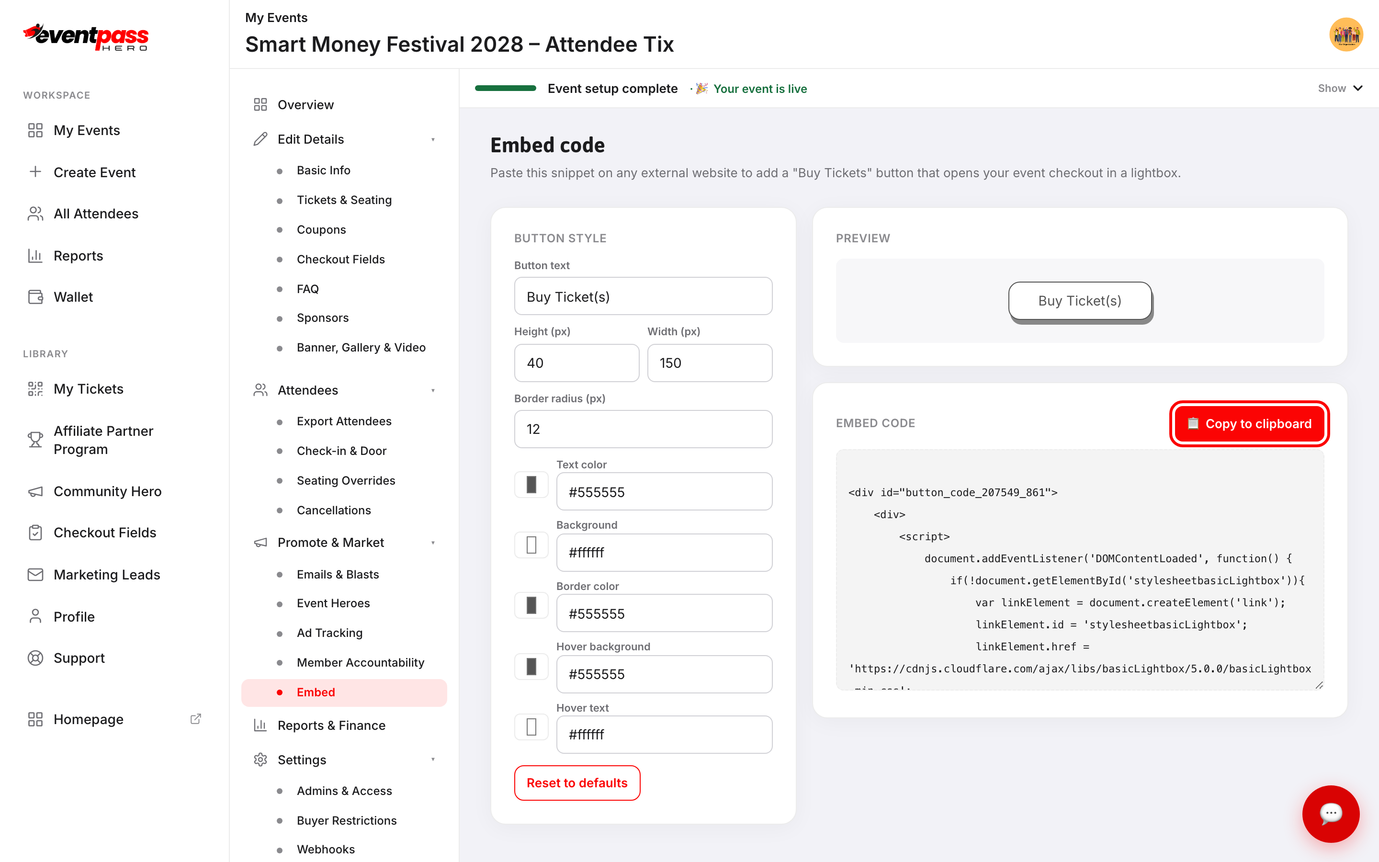The image size is (1379, 862).
Task: Click the Promote & Market megaphone icon
Action: point(260,543)
